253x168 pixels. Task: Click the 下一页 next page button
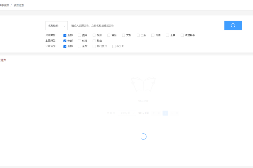[174, 113]
